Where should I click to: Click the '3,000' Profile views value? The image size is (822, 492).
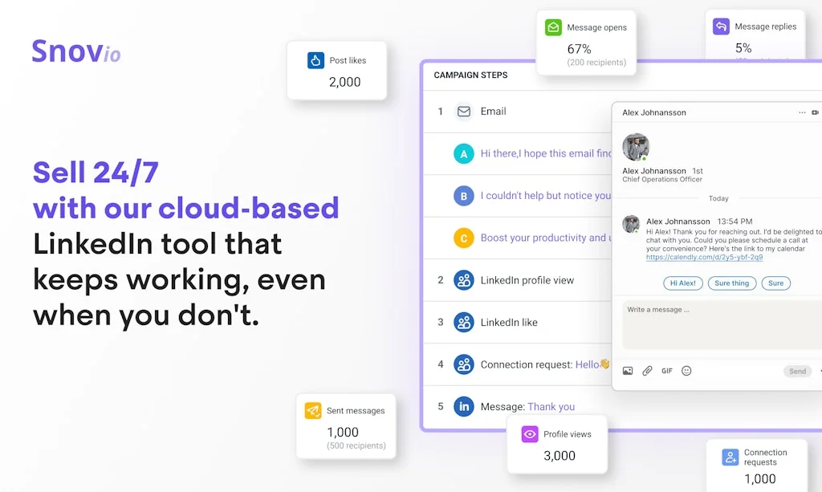[x=560, y=456]
